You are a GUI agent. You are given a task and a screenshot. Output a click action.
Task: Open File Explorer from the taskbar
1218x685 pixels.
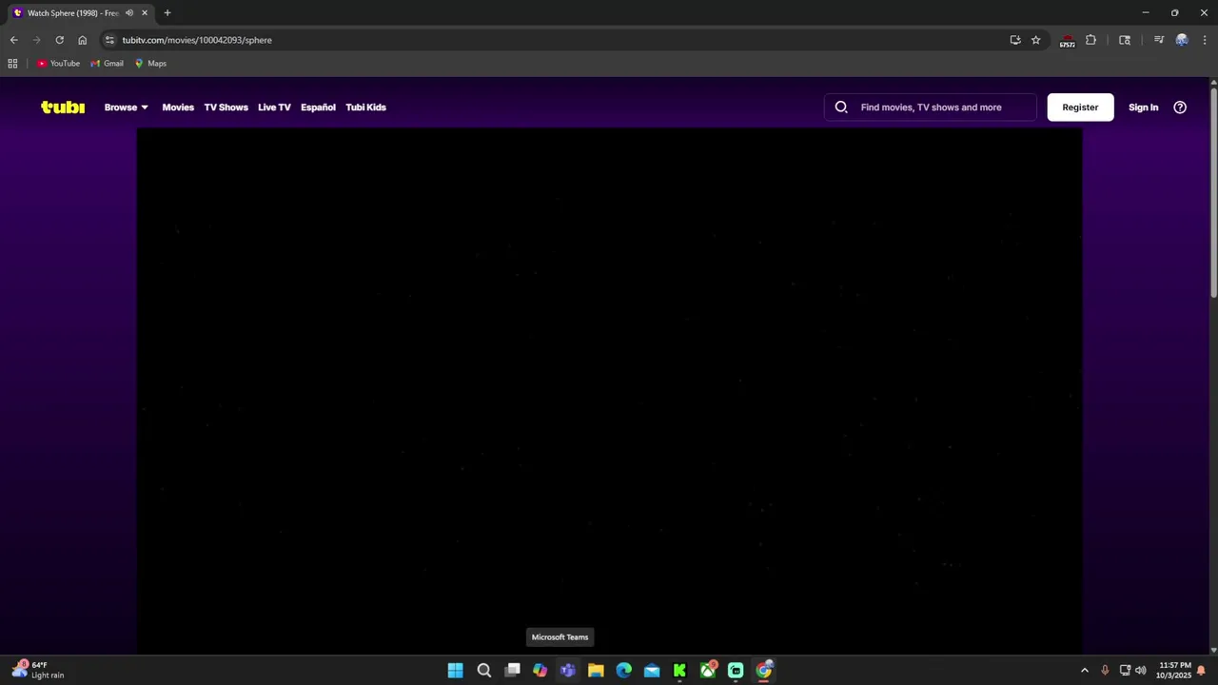pyautogui.click(x=596, y=671)
